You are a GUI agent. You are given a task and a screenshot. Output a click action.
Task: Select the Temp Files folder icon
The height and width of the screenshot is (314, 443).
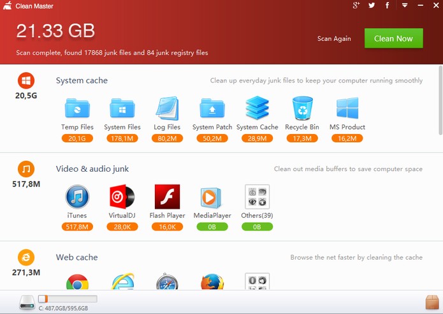click(x=77, y=108)
